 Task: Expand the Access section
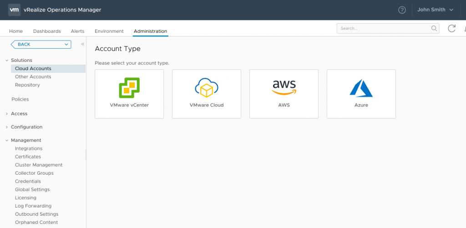[x=6, y=114]
